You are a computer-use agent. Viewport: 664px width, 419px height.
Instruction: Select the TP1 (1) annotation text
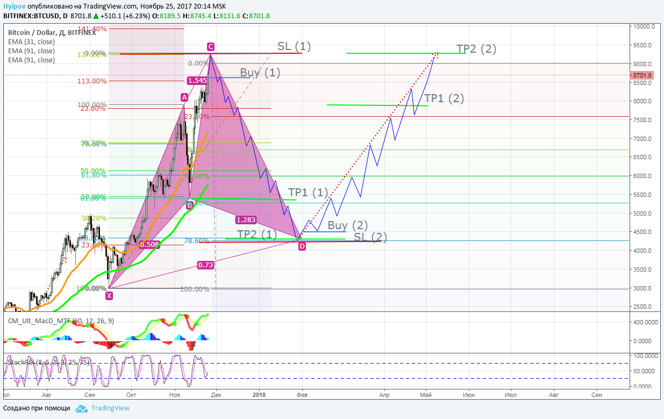tap(308, 193)
